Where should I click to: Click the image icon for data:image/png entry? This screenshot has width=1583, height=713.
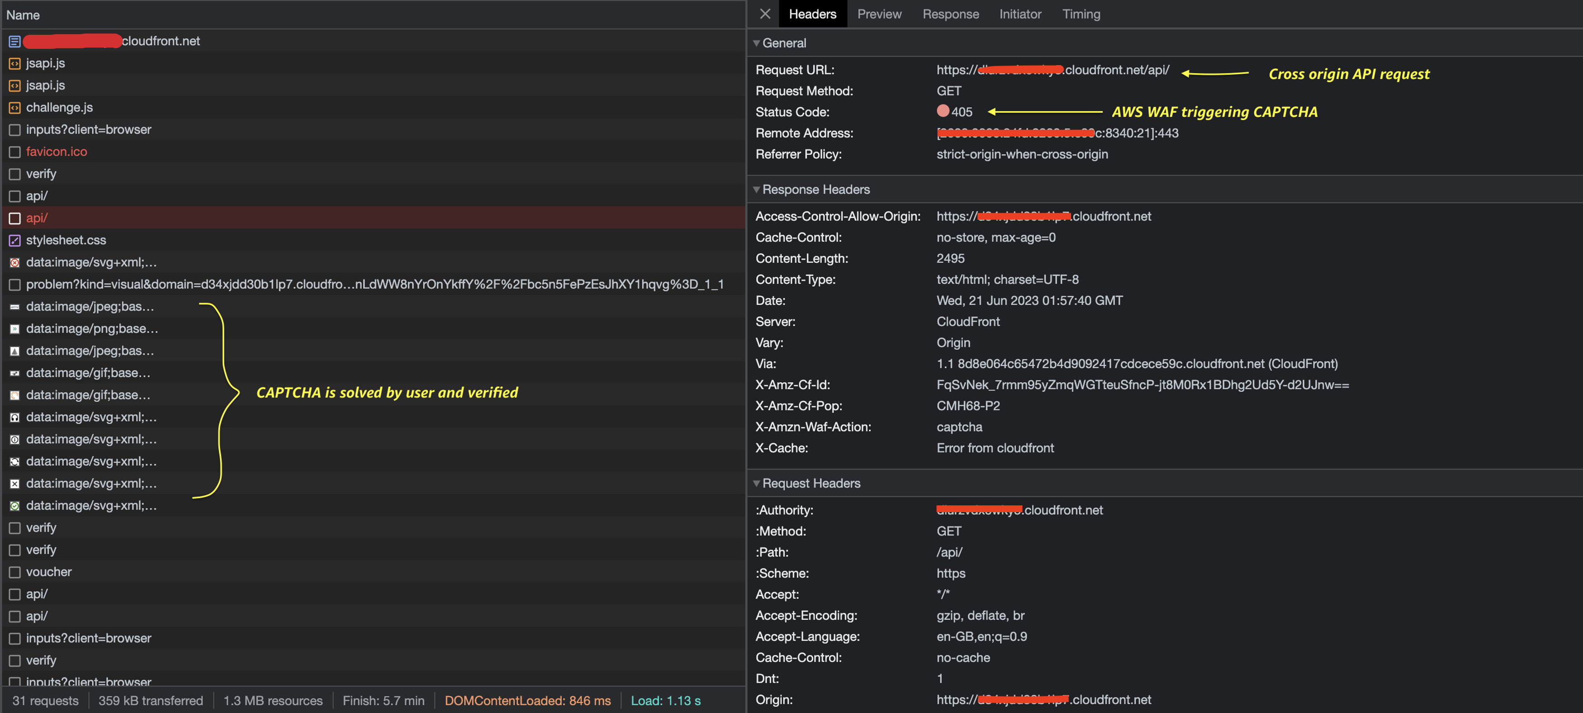pos(15,329)
